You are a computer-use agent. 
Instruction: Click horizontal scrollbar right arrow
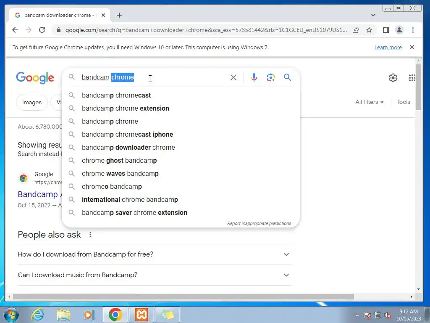click(x=411, y=297)
